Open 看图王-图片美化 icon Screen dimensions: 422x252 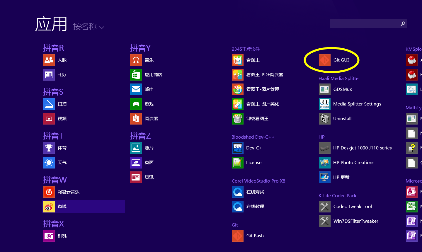tap(238, 104)
